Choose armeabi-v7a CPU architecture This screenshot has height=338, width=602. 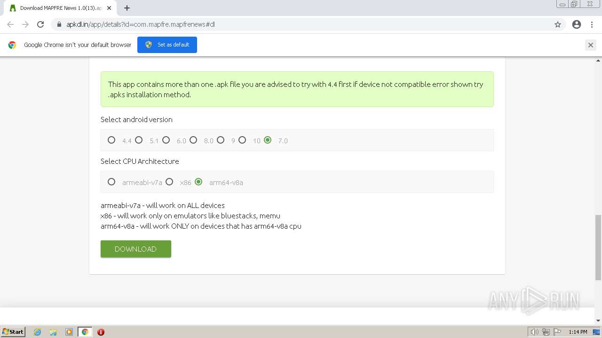[111, 182]
